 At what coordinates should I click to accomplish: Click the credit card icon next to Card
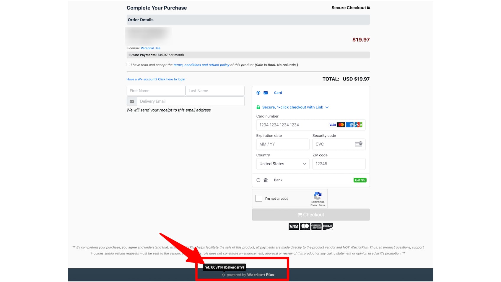[x=266, y=93]
